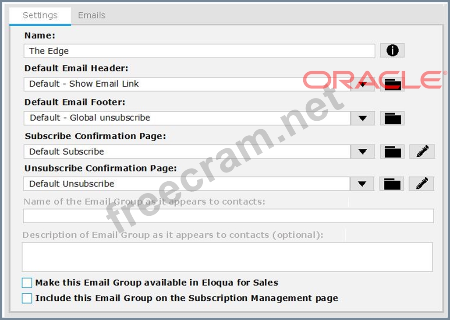Screen dimensions: 450x320
Task: Expand the Unsubscribe Confirmation Page dropdown arrow
Action: pos(362,184)
